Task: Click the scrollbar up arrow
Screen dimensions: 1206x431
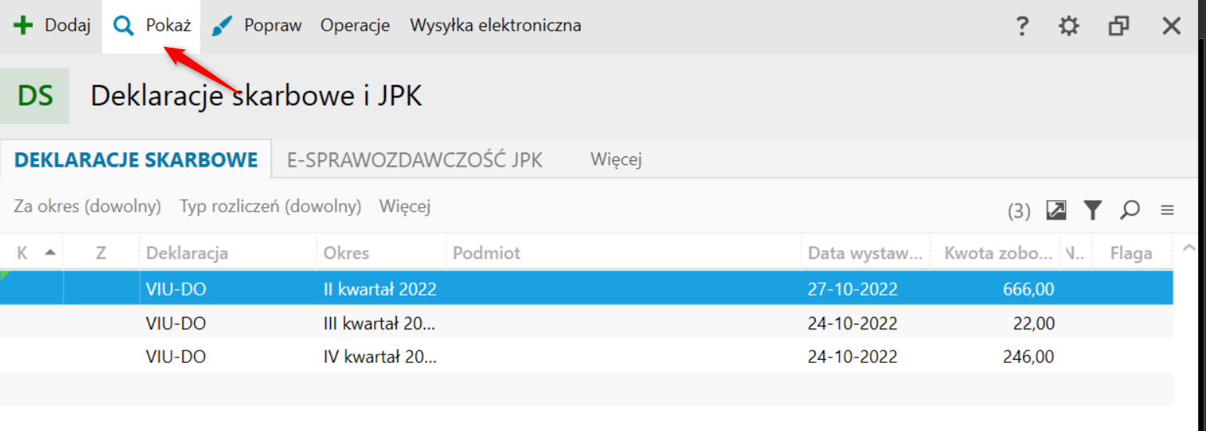Action: [1189, 248]
